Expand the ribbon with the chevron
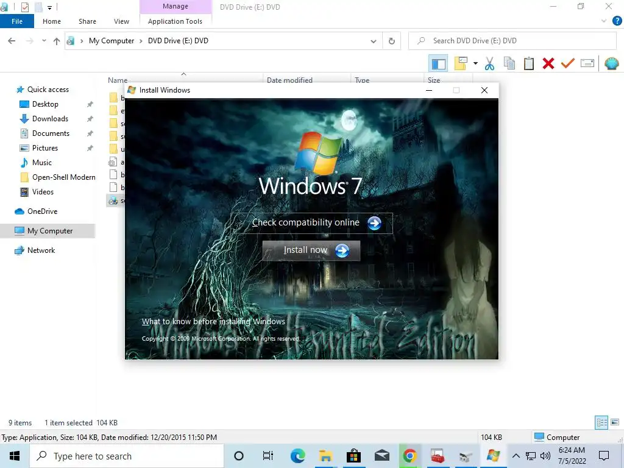The image size is (624, 468). [604, 21]
